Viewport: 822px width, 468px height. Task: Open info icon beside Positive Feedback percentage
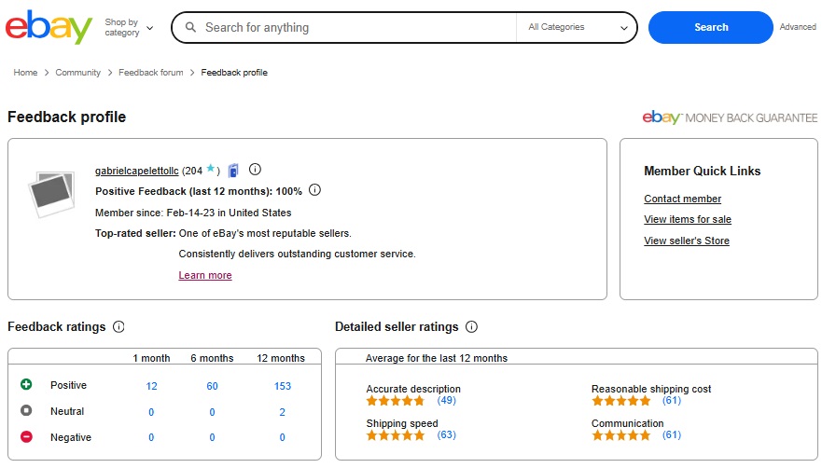point(314,190)
